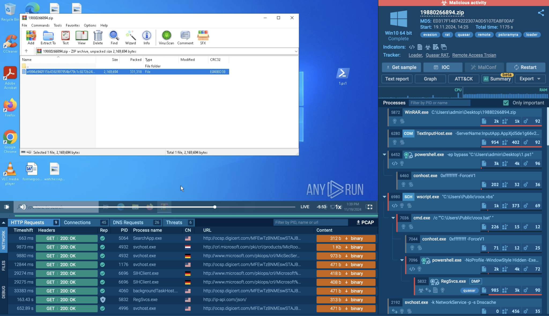Click the VirusScan toolbar icon

166,37
